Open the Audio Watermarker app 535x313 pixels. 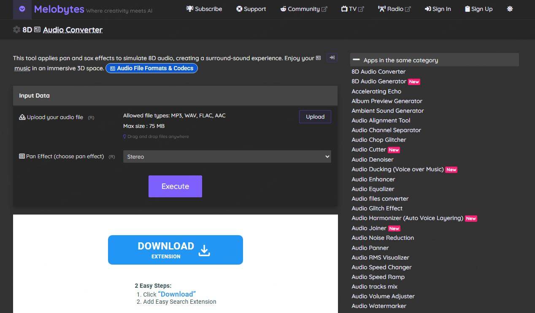(379, 306)
